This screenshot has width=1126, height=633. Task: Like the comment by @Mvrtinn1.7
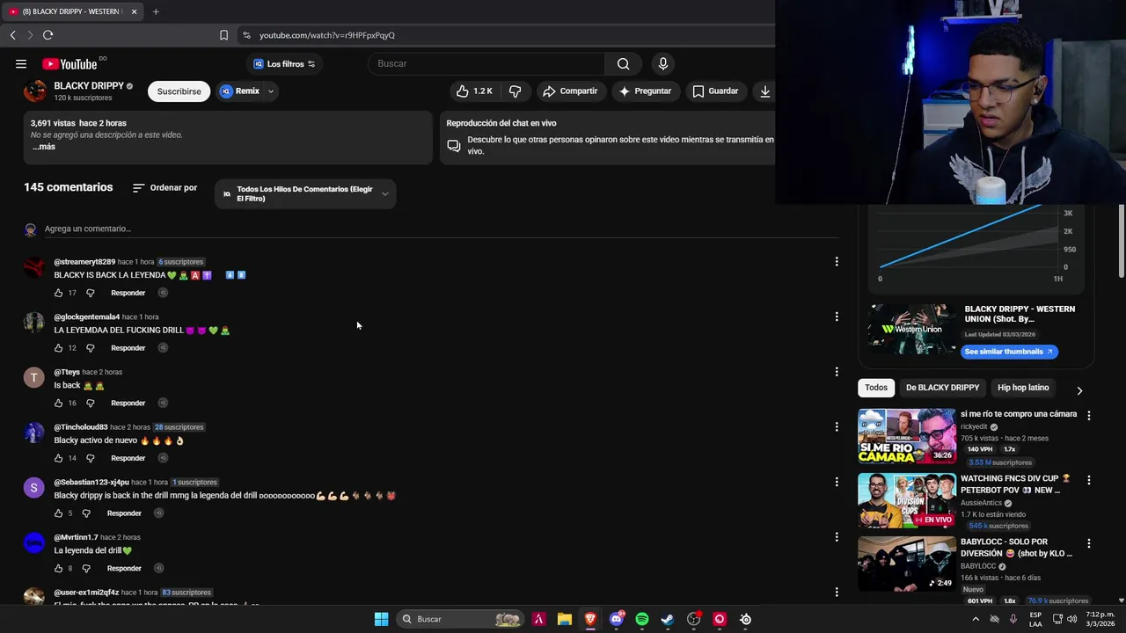pyautogui.click(x=59, y=568)
